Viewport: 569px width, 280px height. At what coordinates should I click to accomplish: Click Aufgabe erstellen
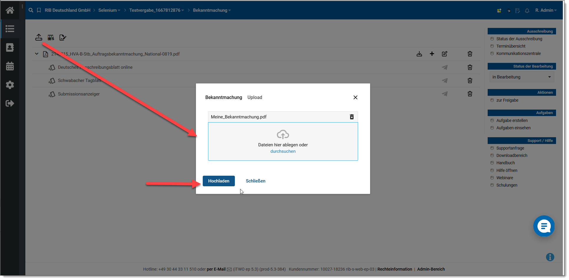(x=512, y=120)
